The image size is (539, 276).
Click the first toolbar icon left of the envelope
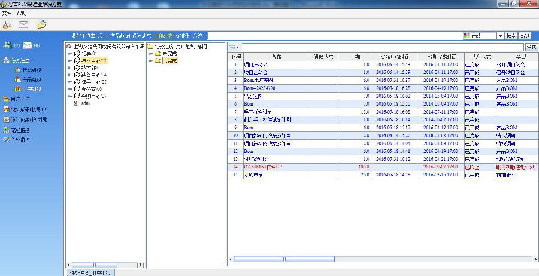point(7,24)
